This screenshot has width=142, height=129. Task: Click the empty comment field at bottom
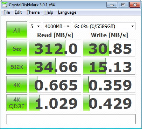(x=71, y=119)
